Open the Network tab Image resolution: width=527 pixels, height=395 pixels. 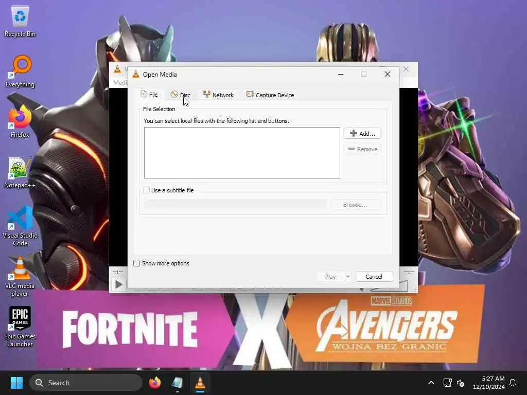tap(218, 95)
